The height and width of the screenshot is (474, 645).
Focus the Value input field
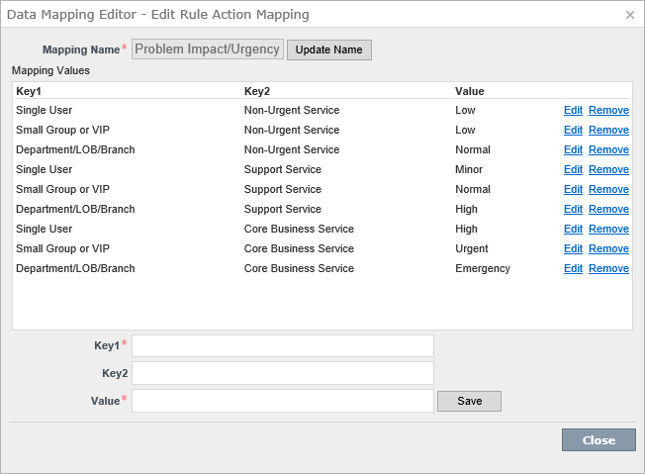(x=283, y=401)
